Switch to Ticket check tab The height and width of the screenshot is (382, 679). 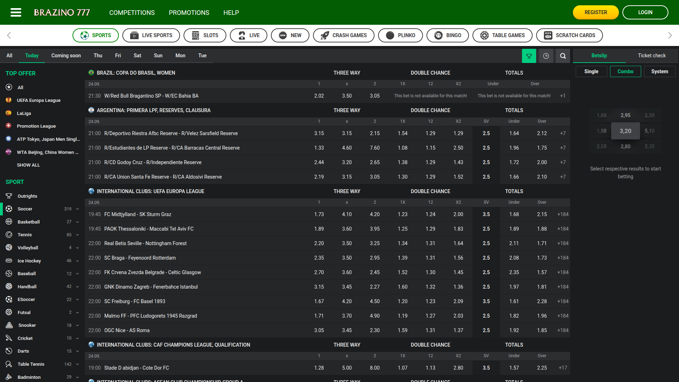pyautogui.click(x=651, y=56)
